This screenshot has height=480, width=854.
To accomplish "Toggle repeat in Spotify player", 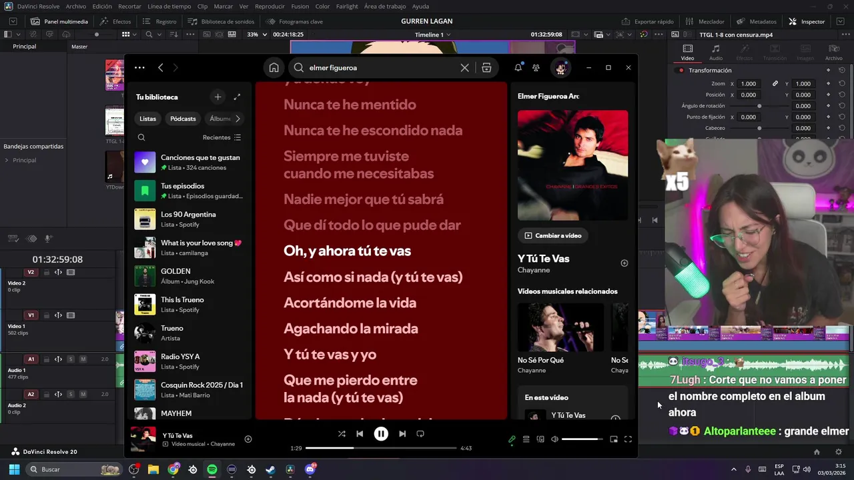I will pyautogui.click(x=420, y=433).
